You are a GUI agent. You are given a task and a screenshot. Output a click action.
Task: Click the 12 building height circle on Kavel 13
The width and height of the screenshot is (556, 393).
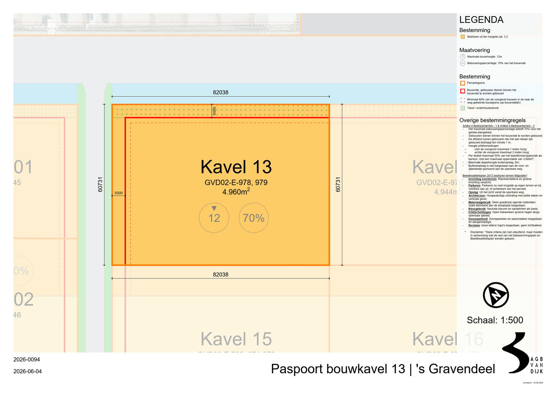(x=214, y=218)
